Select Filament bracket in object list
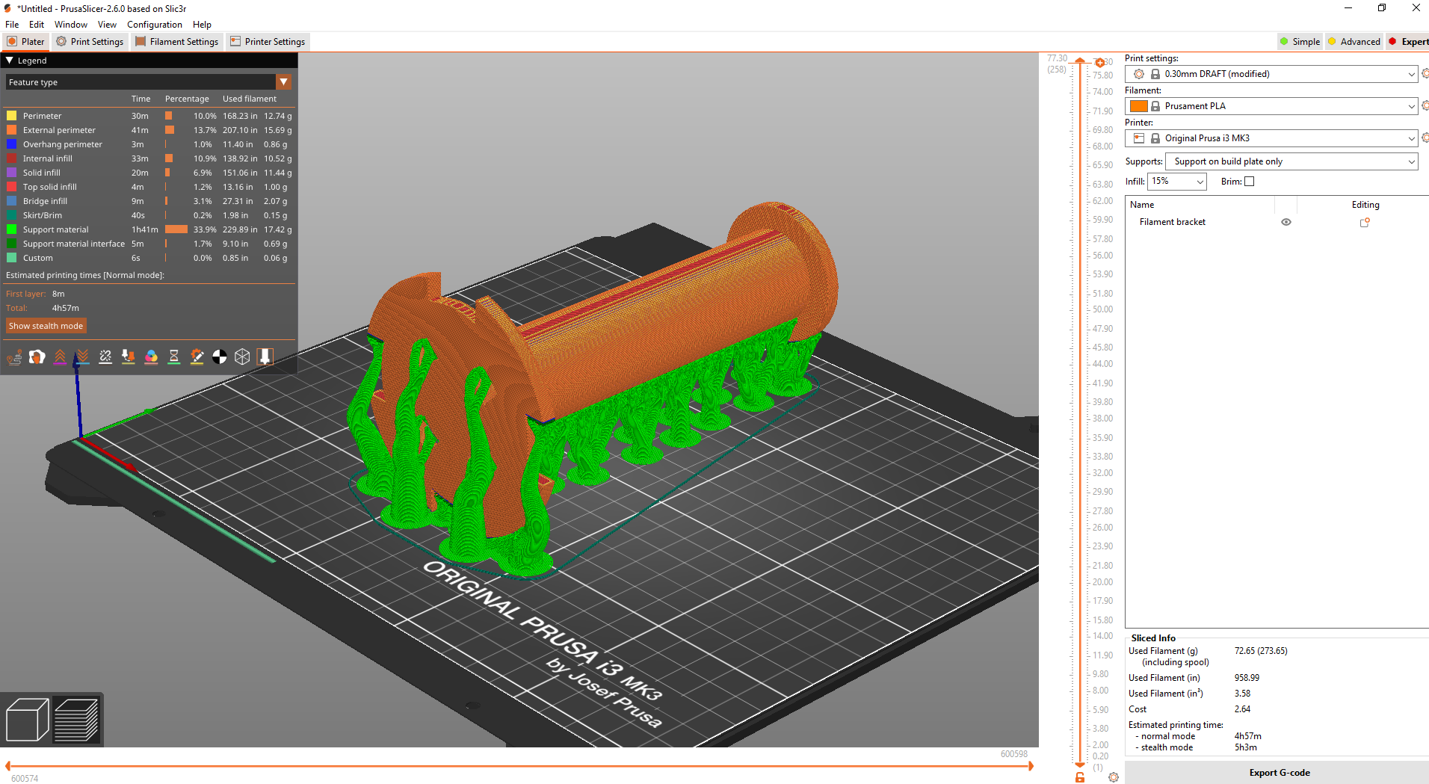The image size is (1429, 784). tap(1172, 222)
